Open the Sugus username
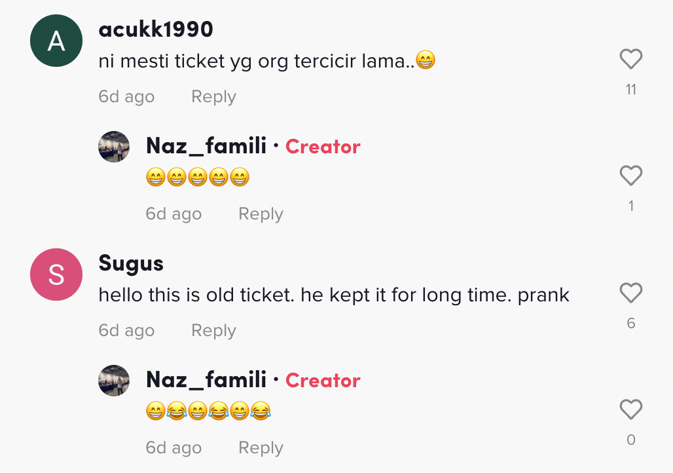Screen dimensions: 673x473 pyautogui.click(x=131, y=263)
